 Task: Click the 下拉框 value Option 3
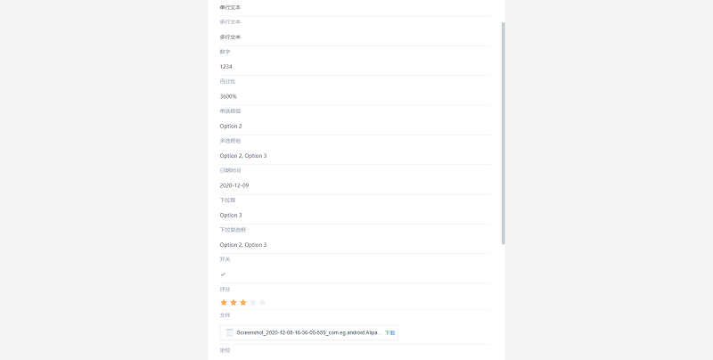click(231, 216)
